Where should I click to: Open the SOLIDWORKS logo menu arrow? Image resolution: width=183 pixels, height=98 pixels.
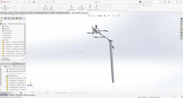click(x=13, y=2)
